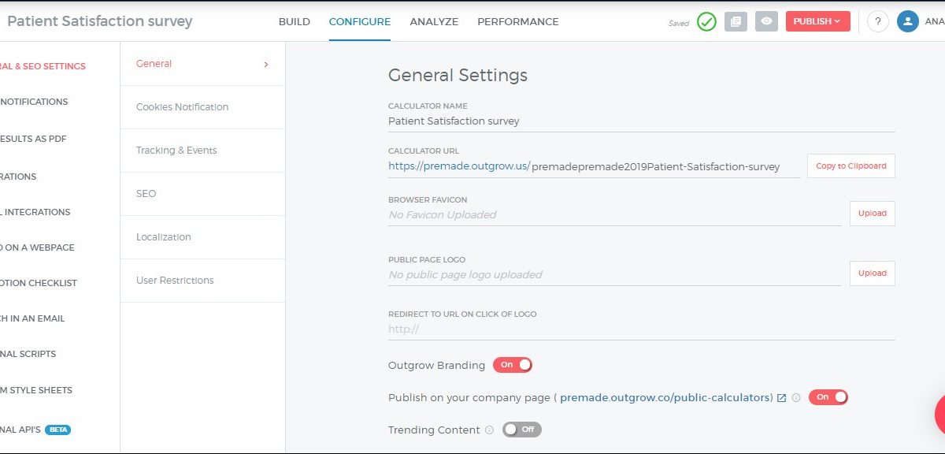Click the blue user profile avatar
945x454 pixels.
click(x=908, y=22)
